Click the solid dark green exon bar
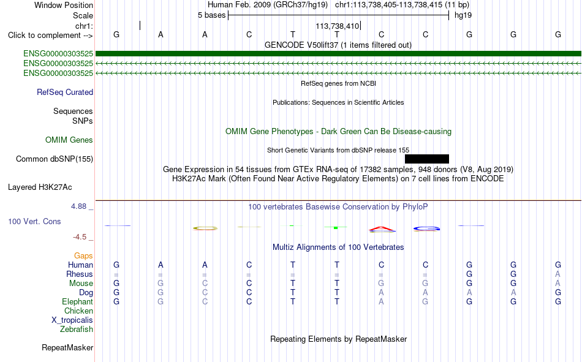Viewport: 582px width, 362px height. coord(338,53)
